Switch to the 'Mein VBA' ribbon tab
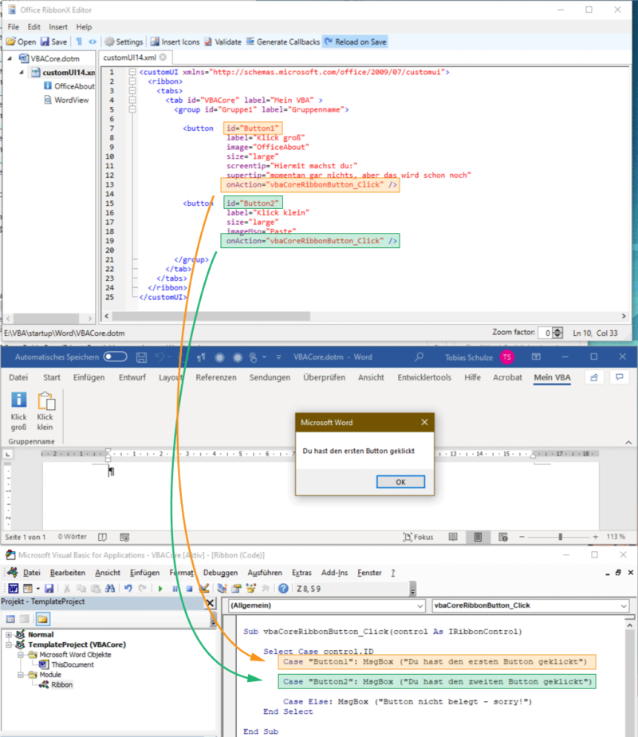 [x=552, y=377]
